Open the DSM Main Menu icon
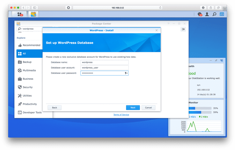 [20, 14]
